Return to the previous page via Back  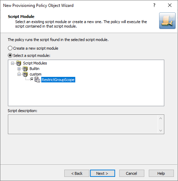pos(77,173)
